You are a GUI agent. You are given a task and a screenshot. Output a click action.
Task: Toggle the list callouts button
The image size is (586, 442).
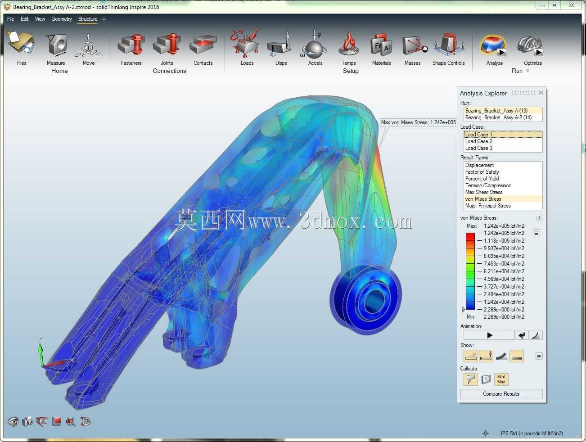[486, 379]
